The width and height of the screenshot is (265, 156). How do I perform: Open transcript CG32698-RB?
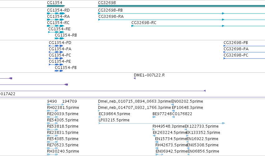[110, 10]
